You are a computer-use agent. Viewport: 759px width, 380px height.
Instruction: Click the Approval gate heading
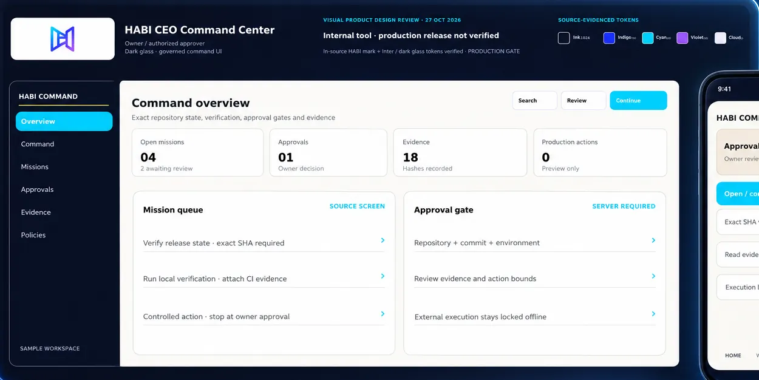pyautogui.click(x=443, y=210)
